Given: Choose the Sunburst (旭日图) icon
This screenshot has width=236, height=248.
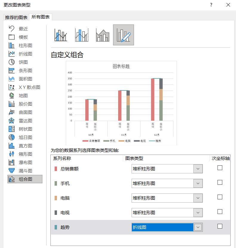Looking at the screenshot, I should pyautogui.click(x=12, y=137).
